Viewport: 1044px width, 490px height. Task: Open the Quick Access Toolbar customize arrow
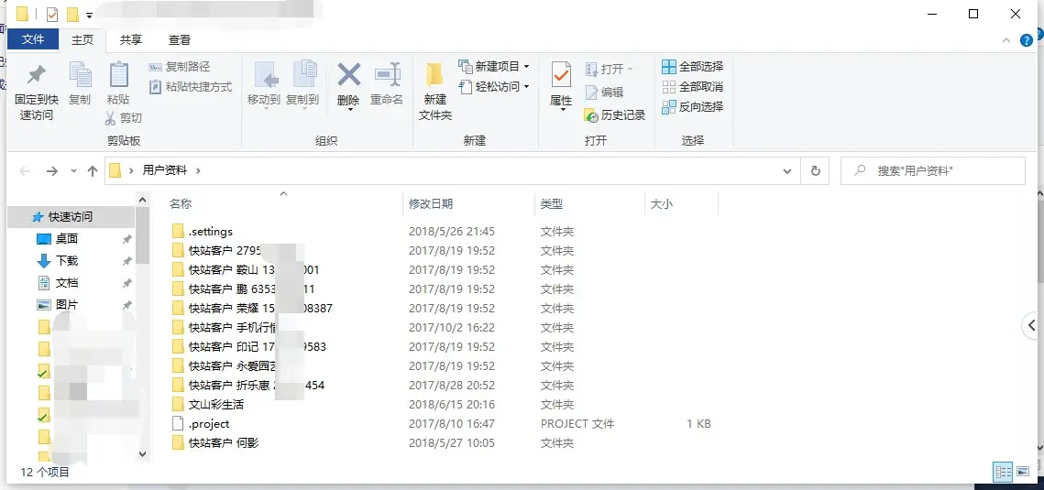click(x=89, y=15)
